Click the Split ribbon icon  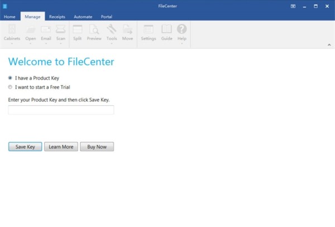click(x=78, y=29)
